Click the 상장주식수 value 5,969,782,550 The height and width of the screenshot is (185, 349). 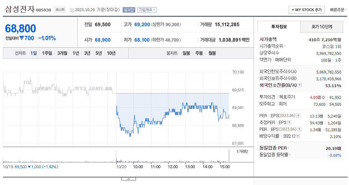click(x=329, y=53)
